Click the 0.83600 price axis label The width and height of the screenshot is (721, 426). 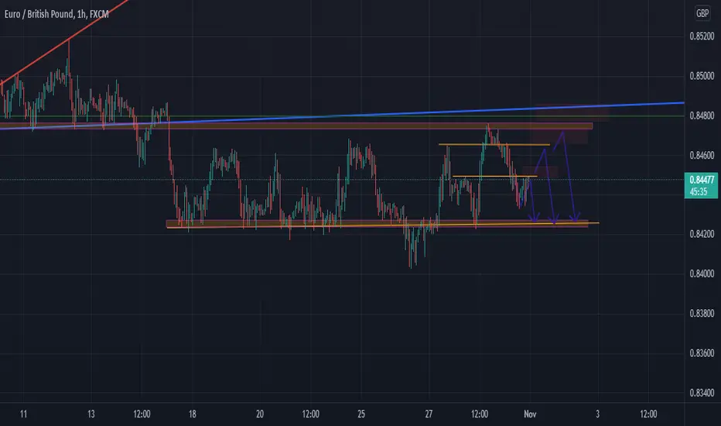tap(702, 353)
